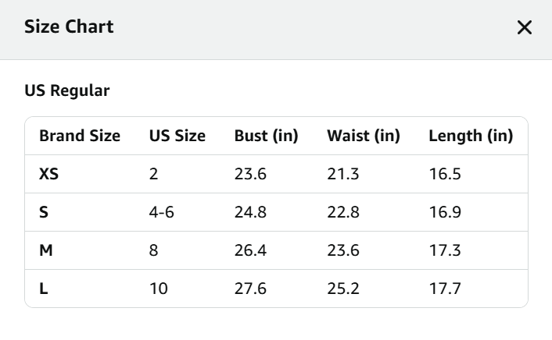Click the 21.3 waist value
Screen dimensions: 552x340
(343, 174)
